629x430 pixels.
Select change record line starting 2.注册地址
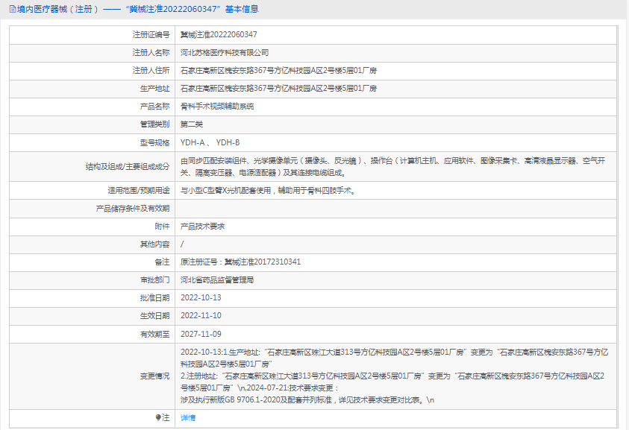tap(392, 382)
